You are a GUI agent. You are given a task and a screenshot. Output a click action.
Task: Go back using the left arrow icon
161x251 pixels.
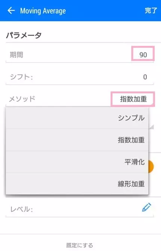pyautogui.click(x=11, y=11)
